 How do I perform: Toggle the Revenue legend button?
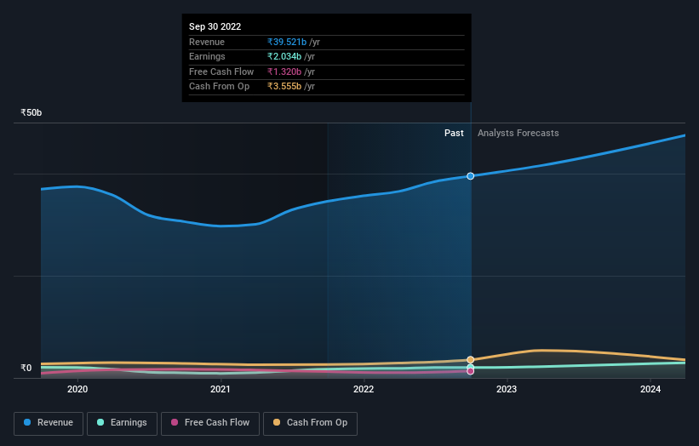[49, 423]
